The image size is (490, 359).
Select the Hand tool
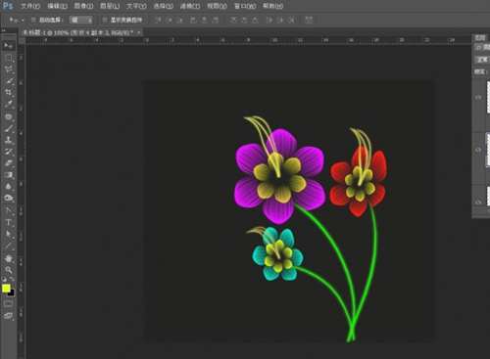[8, 259]
